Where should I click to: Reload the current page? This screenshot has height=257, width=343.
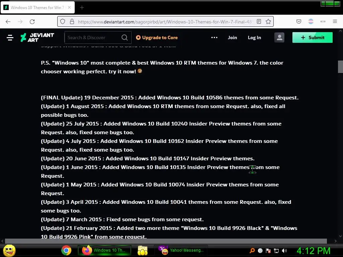(32, 22)
